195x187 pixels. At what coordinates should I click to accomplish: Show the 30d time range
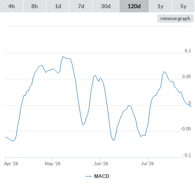[106, 6]
